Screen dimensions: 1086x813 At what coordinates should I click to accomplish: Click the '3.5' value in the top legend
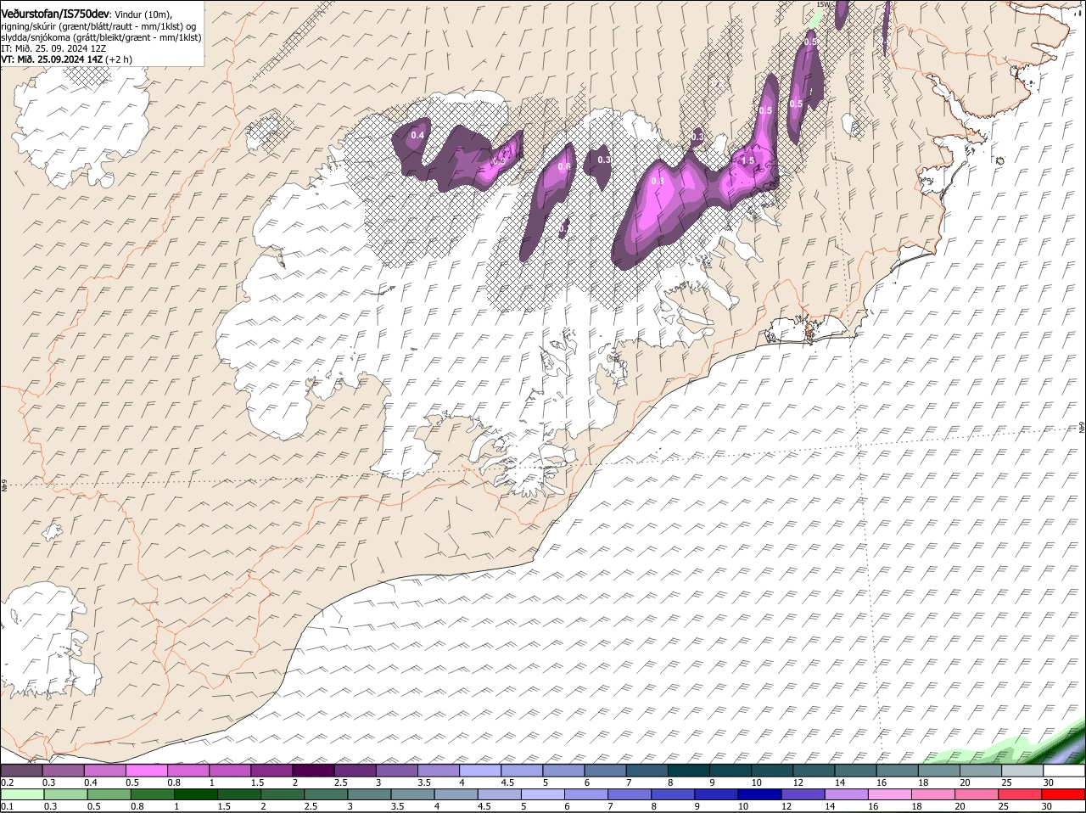click(x=424, y=782)
